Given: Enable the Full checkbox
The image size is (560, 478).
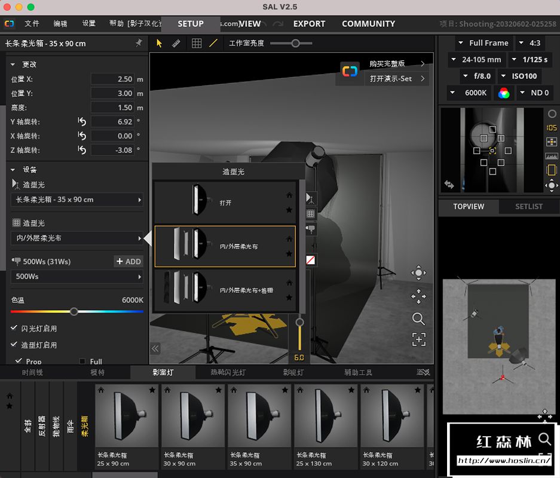Looking at the screenshot, I should click(x=82, y=361).
